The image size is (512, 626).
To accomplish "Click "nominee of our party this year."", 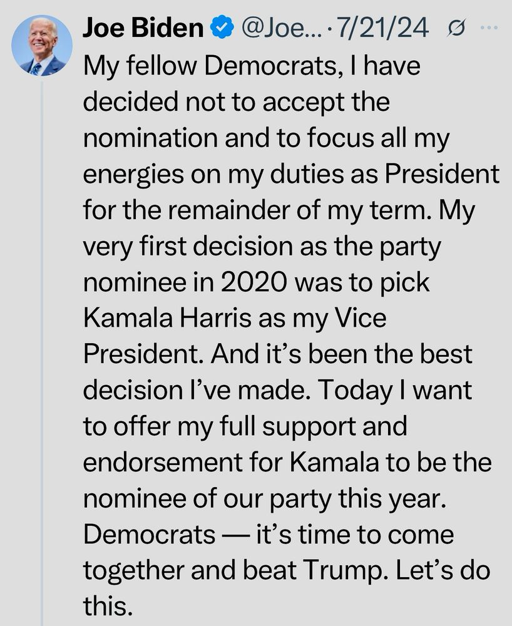I will 265,498.
